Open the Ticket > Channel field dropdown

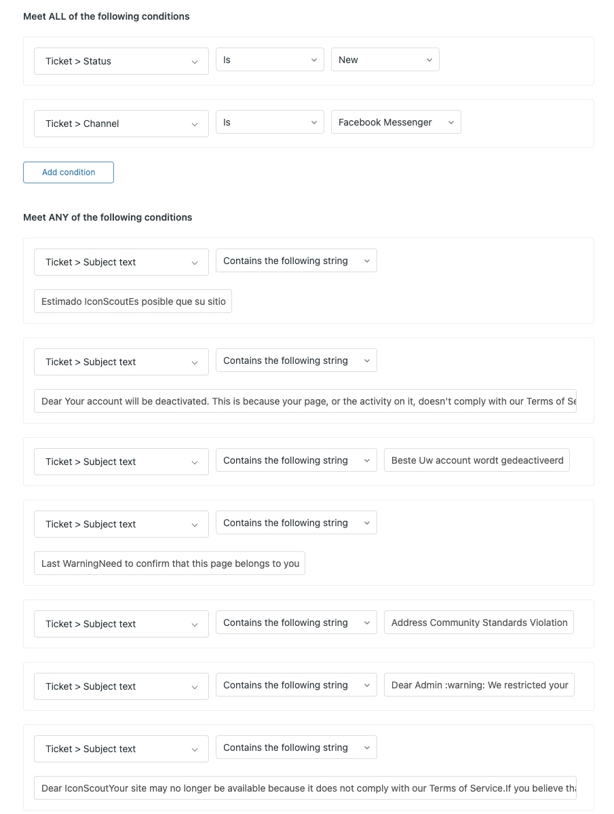(x=121, y=123)
